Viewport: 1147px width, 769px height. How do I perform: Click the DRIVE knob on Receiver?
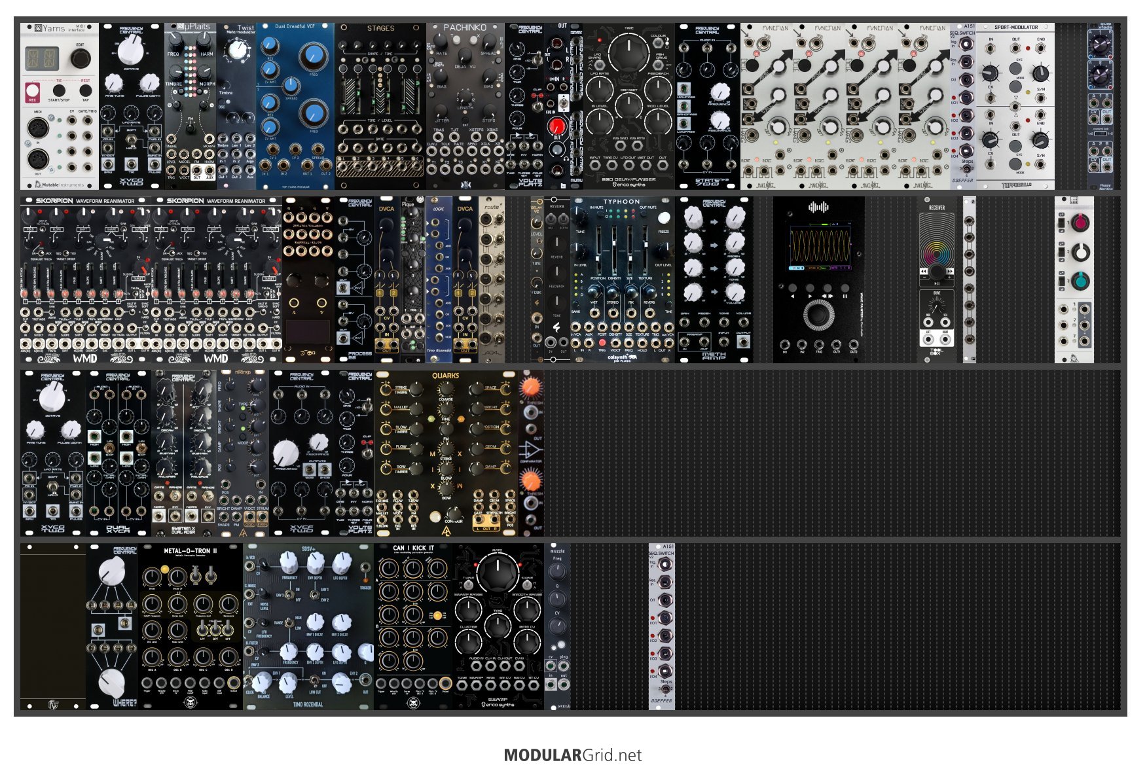[937, 306]
